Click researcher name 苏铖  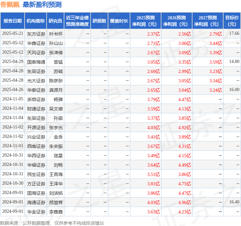(x=58, y=71)
